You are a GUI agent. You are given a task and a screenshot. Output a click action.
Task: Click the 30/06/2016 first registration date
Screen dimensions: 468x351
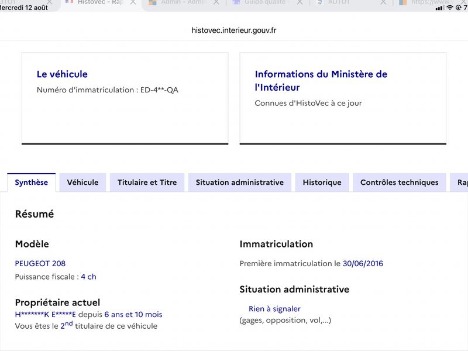coord(363,264)
